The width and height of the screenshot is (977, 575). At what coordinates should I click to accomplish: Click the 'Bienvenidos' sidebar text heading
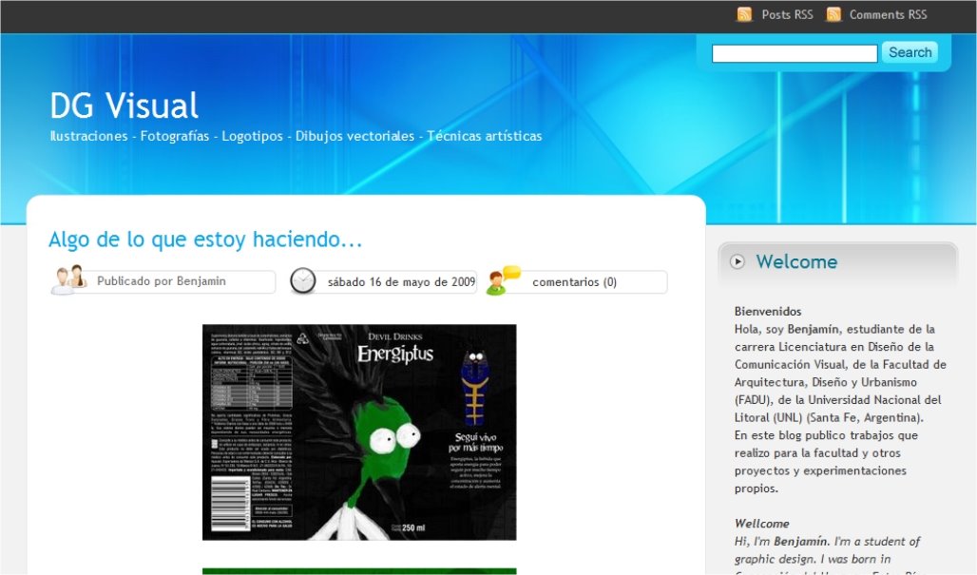click(767, 311)
